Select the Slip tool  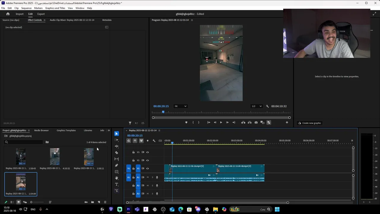click(x=117, y=159)
